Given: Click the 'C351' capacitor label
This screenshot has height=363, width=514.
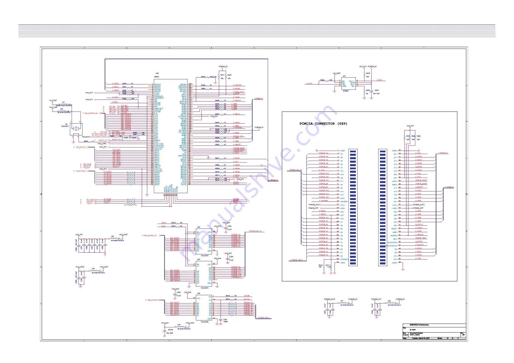Looking at the screenshot, I should pyautogui.click(x=225, y=319).
